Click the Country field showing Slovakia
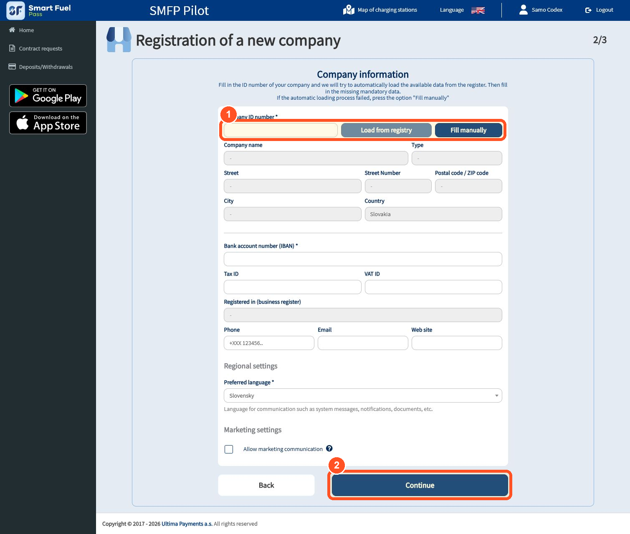 (x=433, y=214)
